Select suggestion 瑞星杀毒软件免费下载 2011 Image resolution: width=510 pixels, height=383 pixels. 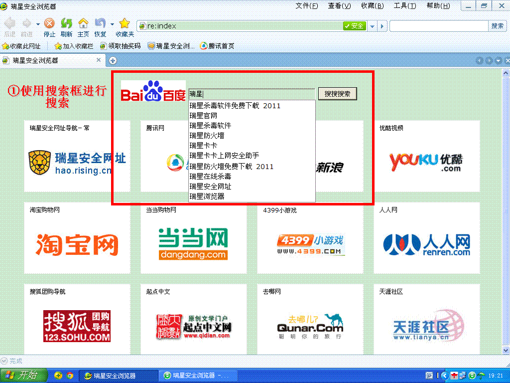click(x=252, y=106)
